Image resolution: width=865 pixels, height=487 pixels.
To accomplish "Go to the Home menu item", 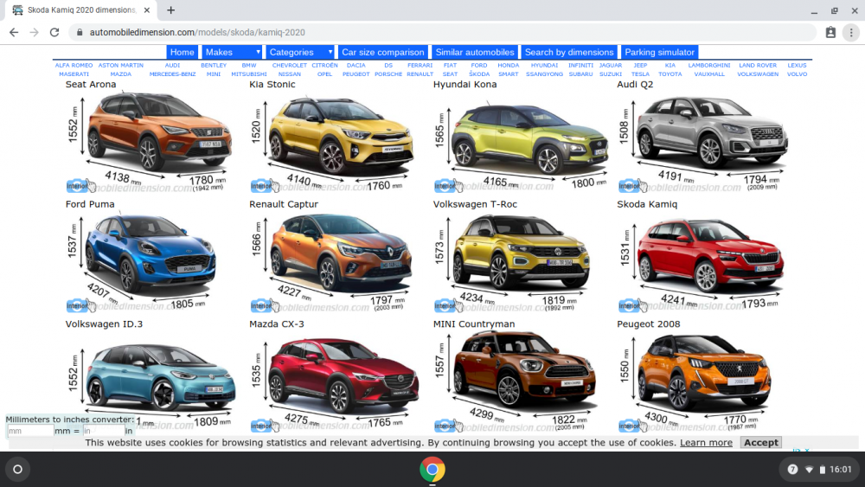I will pyautogui.click(x=182, y=52).
